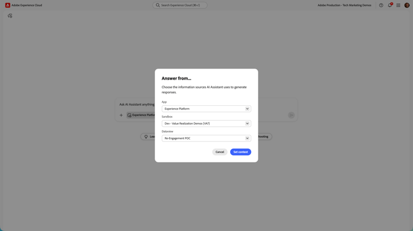
Task: Select the Learn suggestion chip with lightbulb
Action: coord(148,137)
